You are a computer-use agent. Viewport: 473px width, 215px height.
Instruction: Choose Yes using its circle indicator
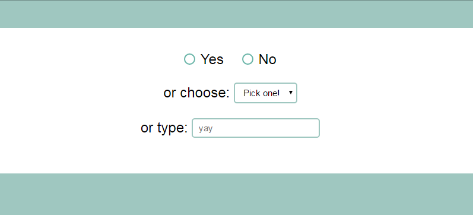point(189,59)
